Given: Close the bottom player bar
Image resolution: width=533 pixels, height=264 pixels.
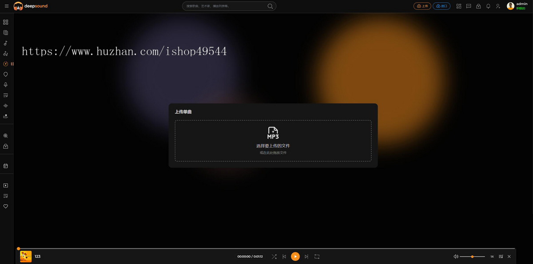Looking at the screenshot, I should point(509,256).
